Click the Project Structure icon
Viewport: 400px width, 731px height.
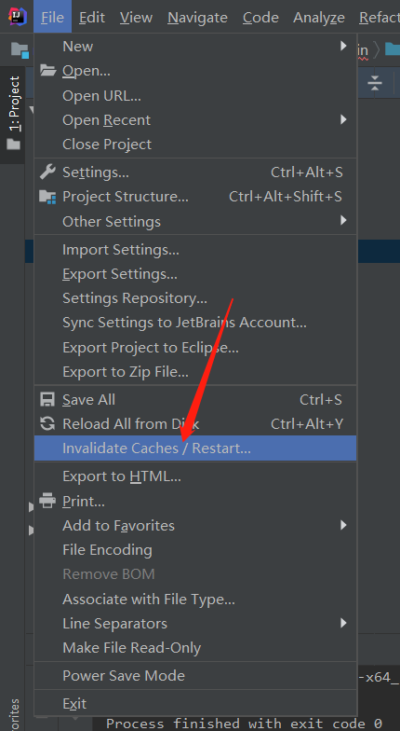click(x=47, y=197)
